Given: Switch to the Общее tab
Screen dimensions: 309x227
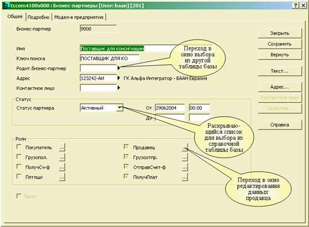Looking at the screenshot, I should 15,17.
